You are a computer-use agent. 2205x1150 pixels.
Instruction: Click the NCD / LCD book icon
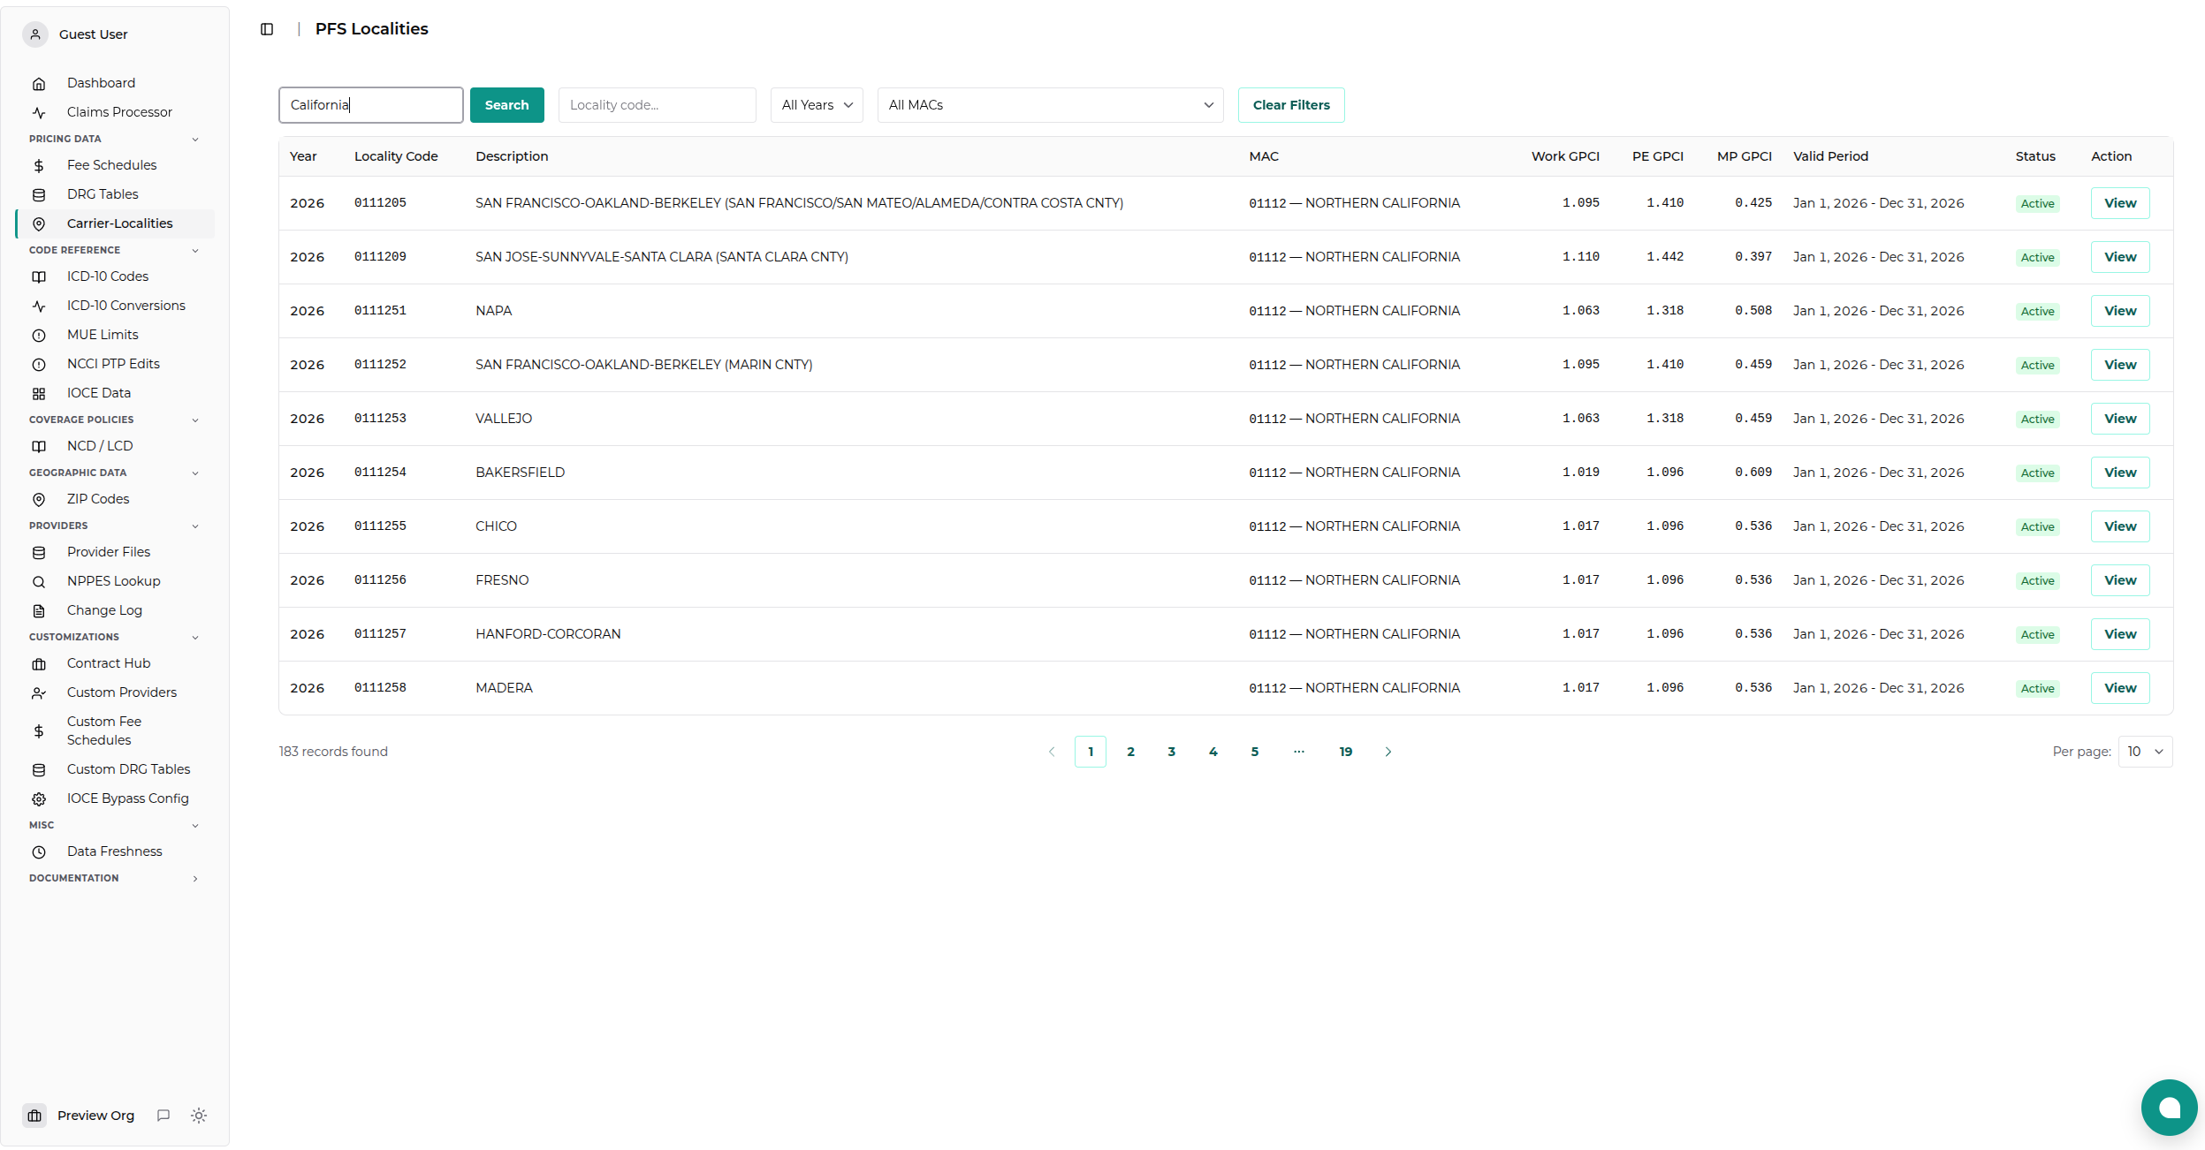point(39,447)
